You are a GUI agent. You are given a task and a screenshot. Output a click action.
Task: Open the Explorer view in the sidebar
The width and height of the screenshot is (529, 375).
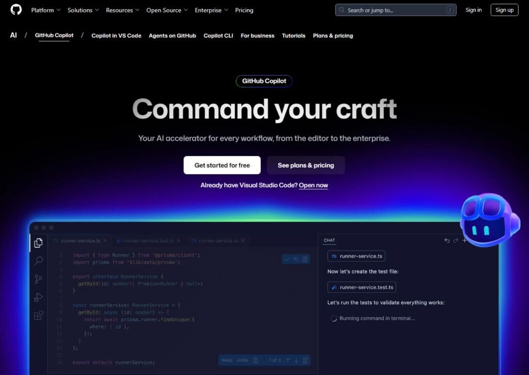tap(38, 242)
